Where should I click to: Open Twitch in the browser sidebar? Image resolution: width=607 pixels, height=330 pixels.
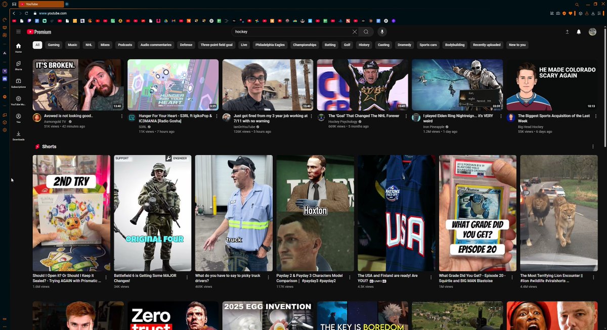[5, 71]
